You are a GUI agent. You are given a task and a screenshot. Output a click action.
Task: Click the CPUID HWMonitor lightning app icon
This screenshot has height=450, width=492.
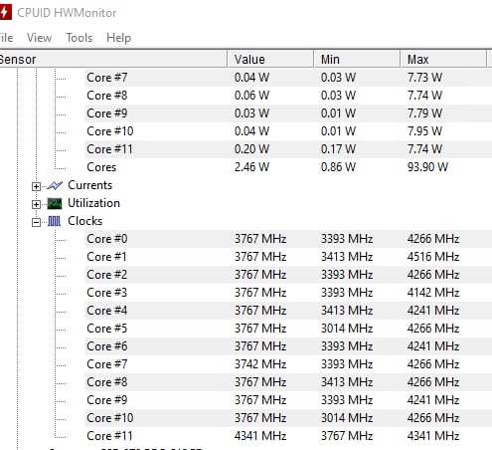click(x=5, y=12)
